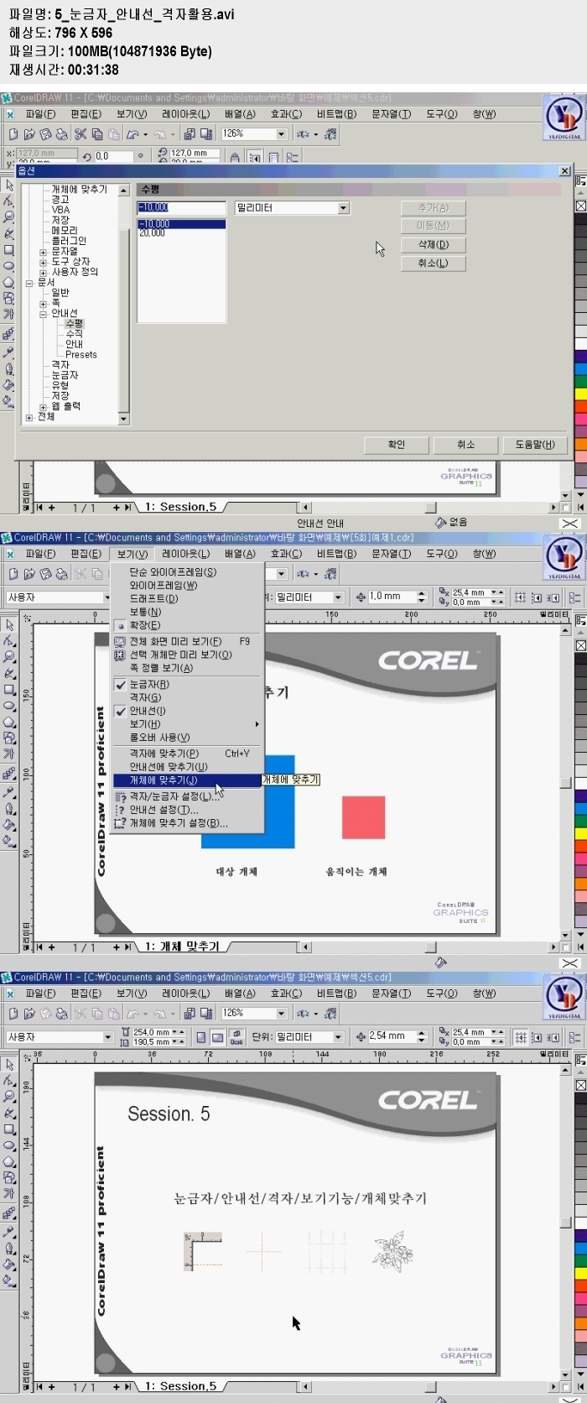Open the 126% zoom dropdown in Session. 5 page window

click(282, 1013)
